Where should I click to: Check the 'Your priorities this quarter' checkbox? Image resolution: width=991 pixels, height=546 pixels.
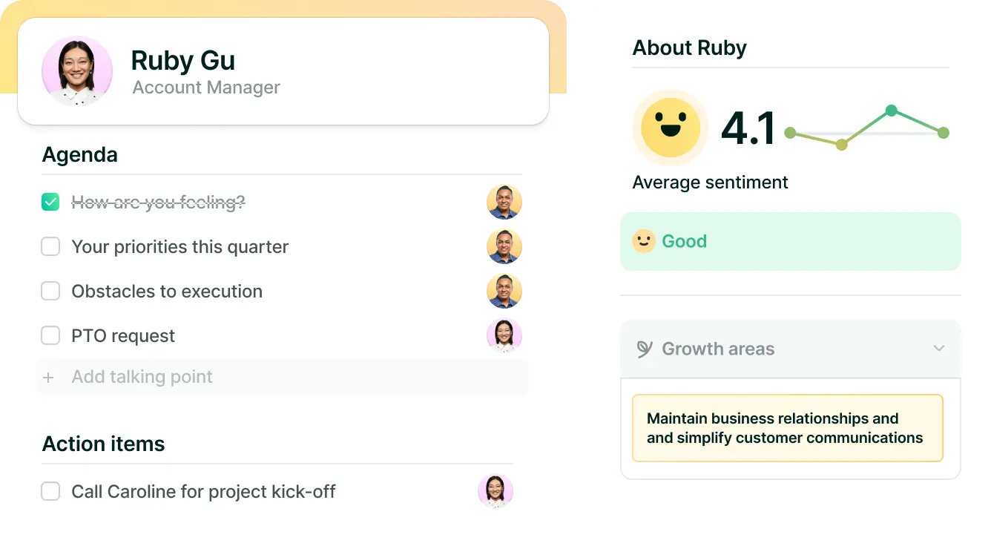[50, 246]
